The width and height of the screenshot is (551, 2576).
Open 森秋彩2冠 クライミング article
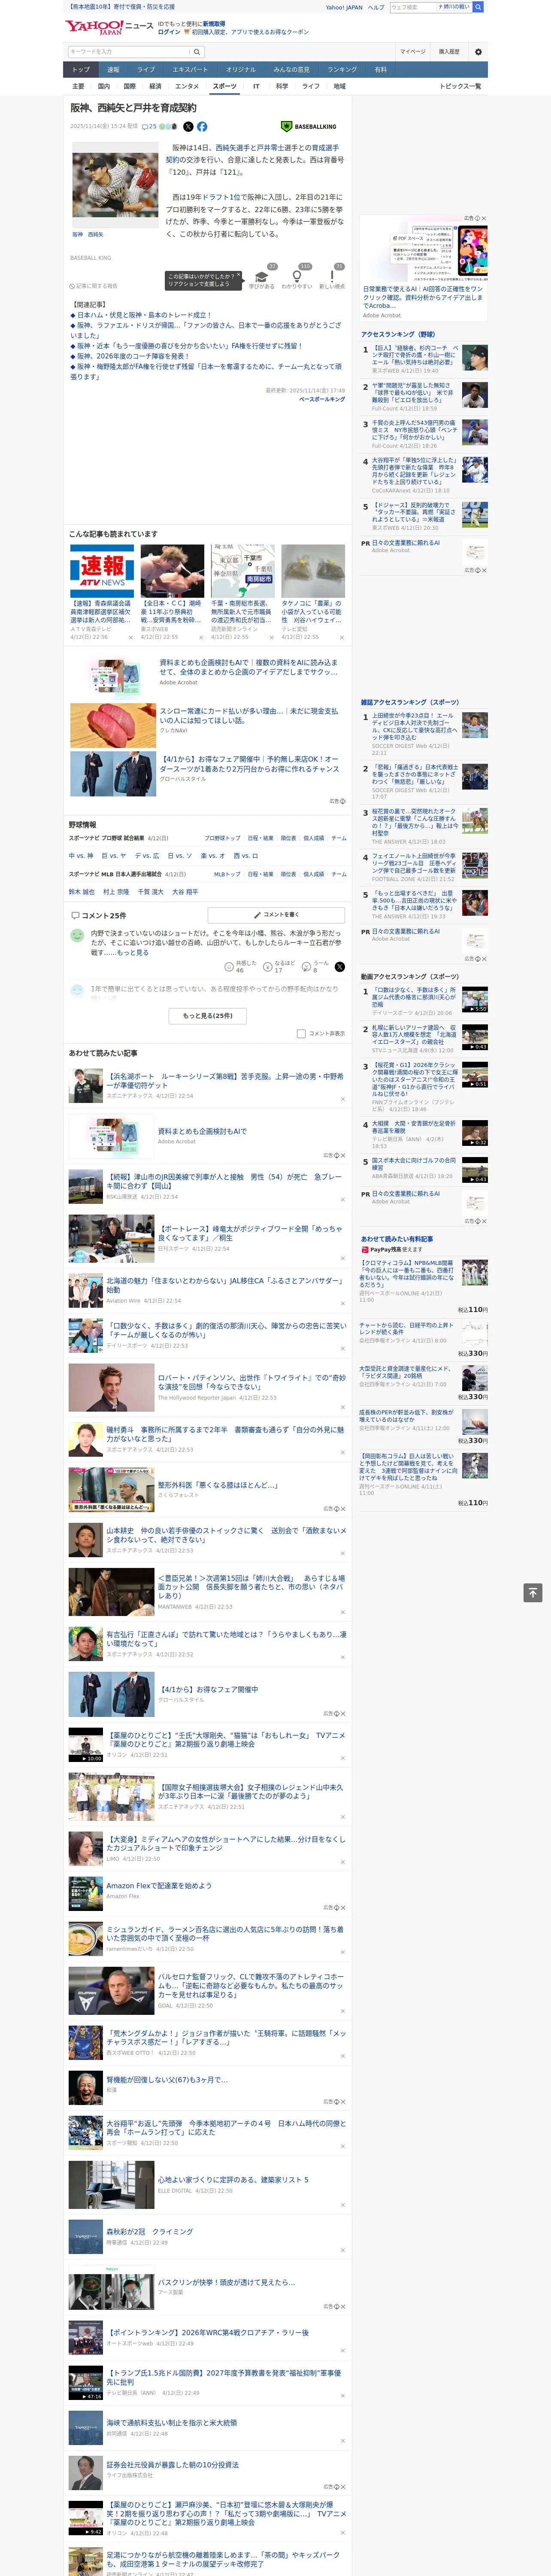click(x=150, y=2231)
